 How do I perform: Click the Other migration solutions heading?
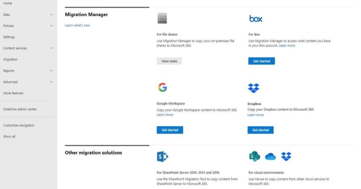coord(94,152)
